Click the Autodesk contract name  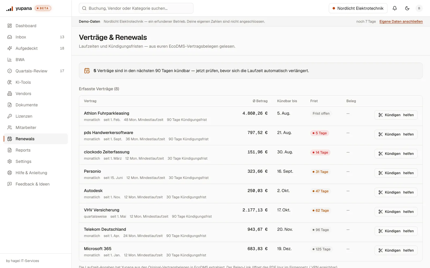coord(93,191)
